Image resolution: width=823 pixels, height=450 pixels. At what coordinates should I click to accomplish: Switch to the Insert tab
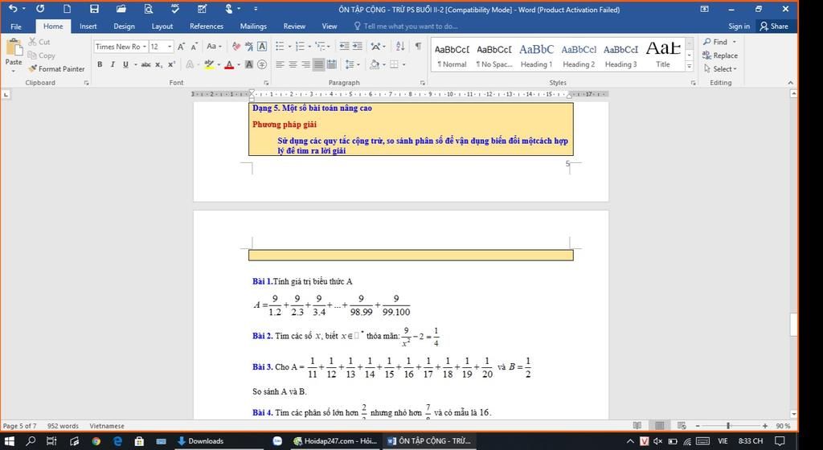[x=88, y=27]
